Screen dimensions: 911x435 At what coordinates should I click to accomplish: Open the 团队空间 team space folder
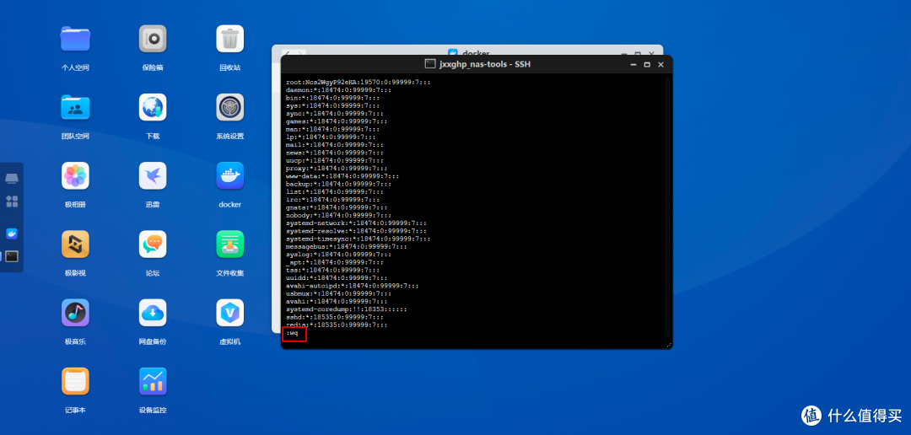click(x=75, y=107)
